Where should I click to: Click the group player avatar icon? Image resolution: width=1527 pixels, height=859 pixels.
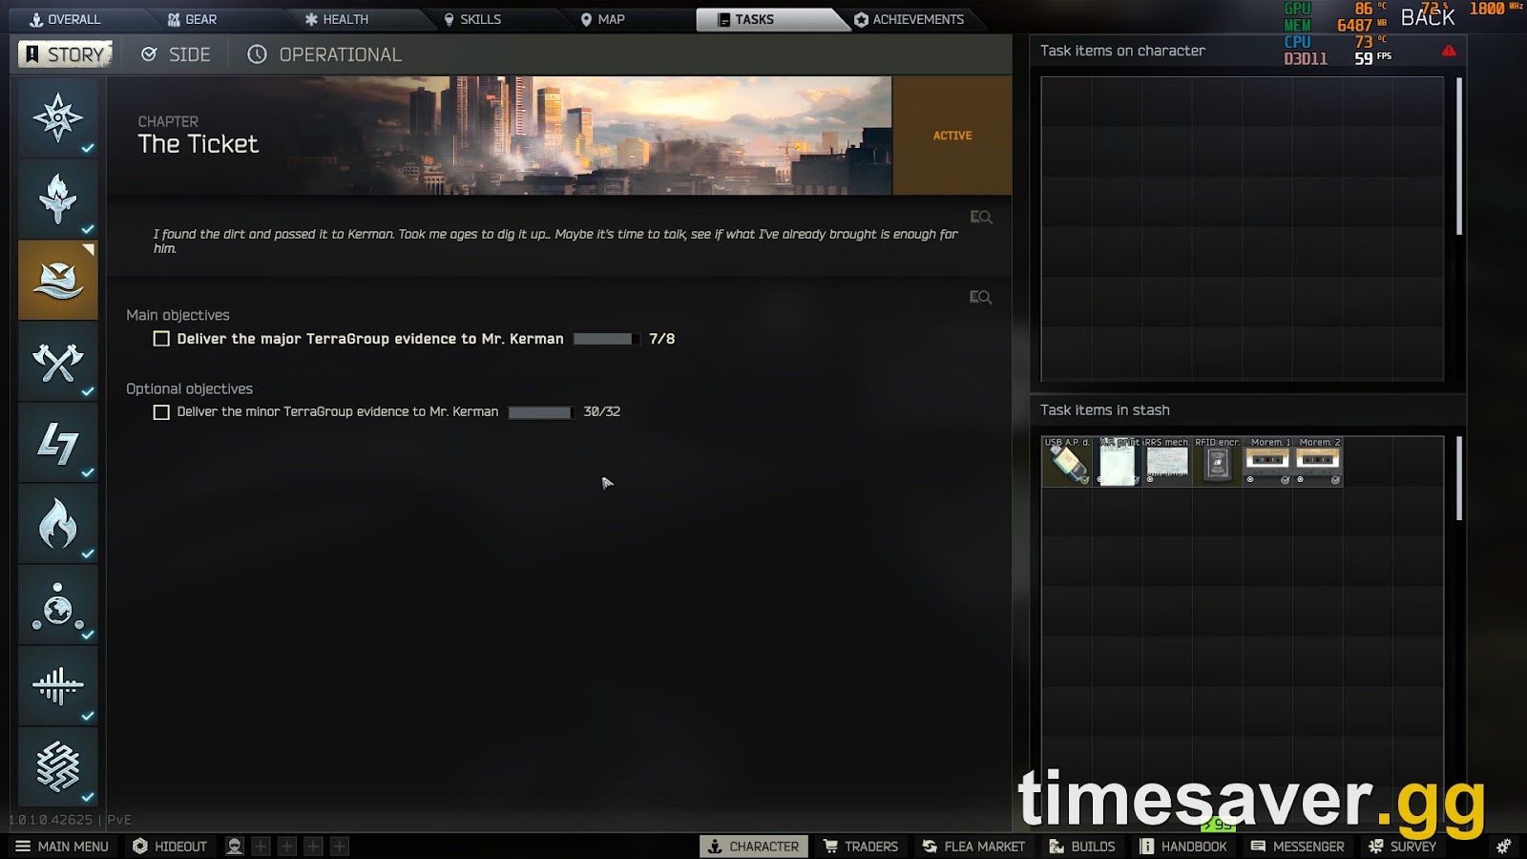[x=234, y=847]
